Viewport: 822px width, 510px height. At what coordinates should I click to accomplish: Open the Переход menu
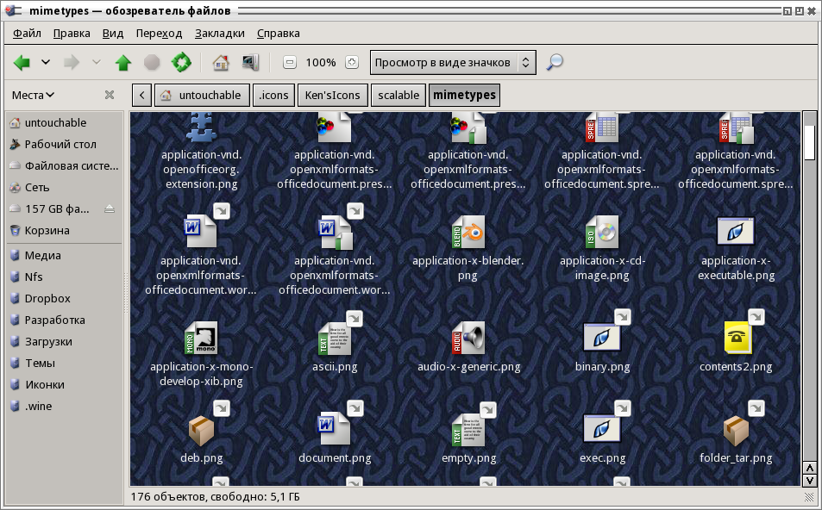point(159,34)
